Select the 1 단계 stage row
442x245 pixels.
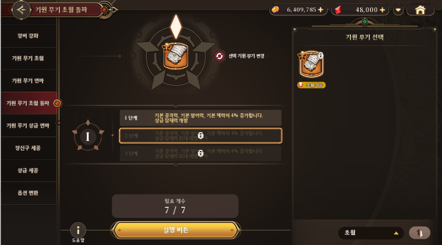coord(200,118)
